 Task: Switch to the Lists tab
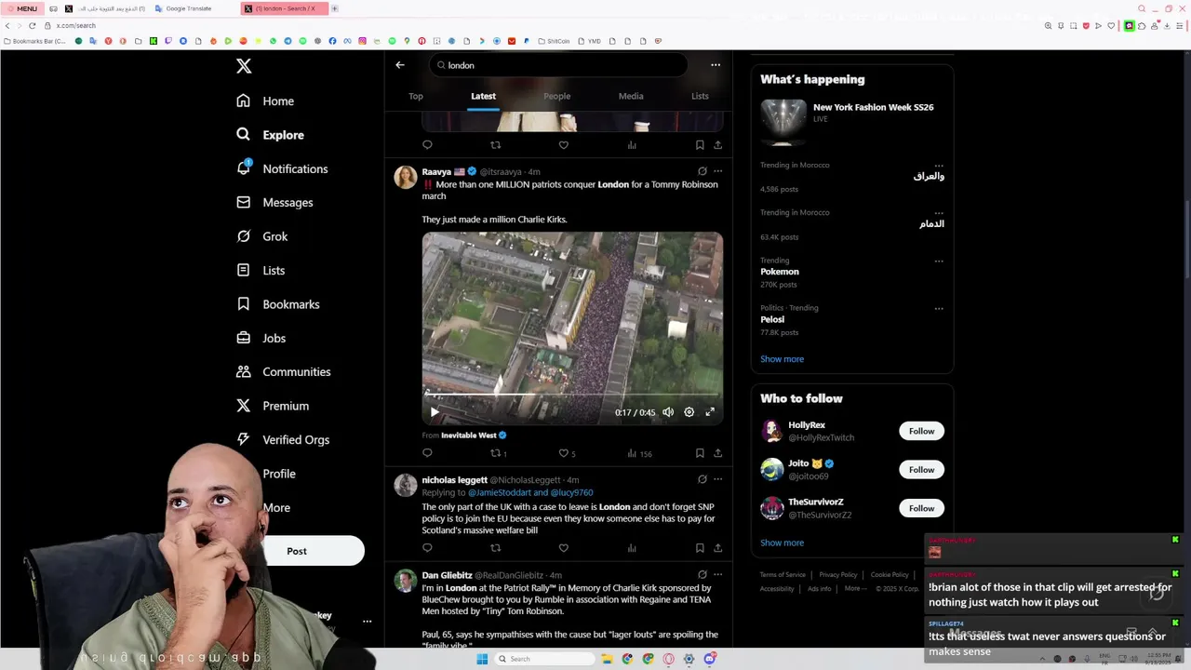click(x=700, y=96)
